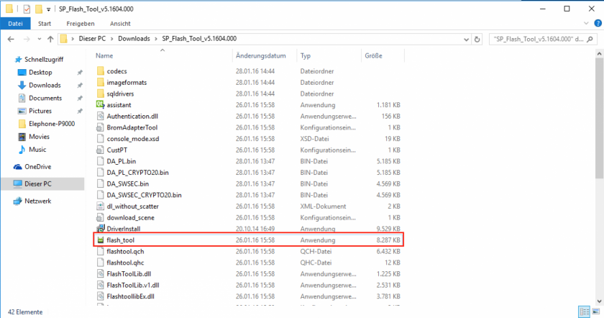Click the properties checkmark quick-access icon

pos(27,9)
